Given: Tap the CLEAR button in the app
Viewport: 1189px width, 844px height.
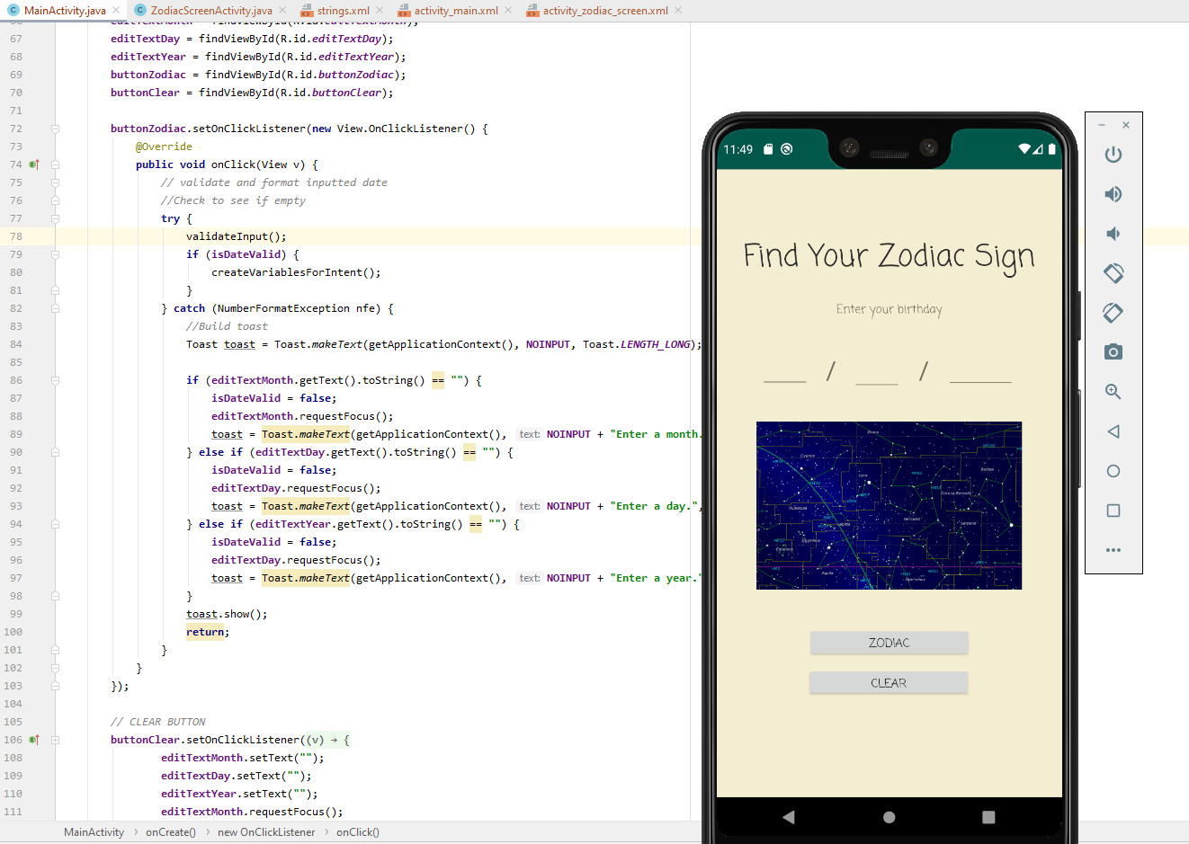Looking at the screenshot, I should tap(889, 683).
